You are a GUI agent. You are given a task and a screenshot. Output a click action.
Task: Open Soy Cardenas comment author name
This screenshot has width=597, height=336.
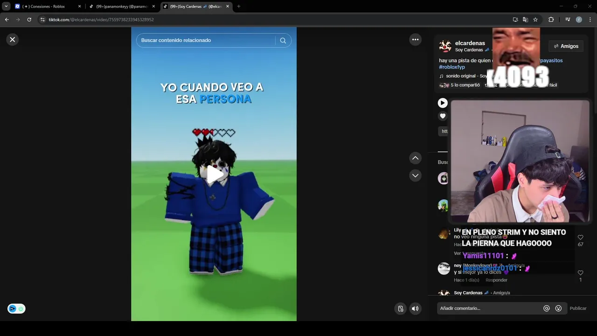tap(468, 293)
